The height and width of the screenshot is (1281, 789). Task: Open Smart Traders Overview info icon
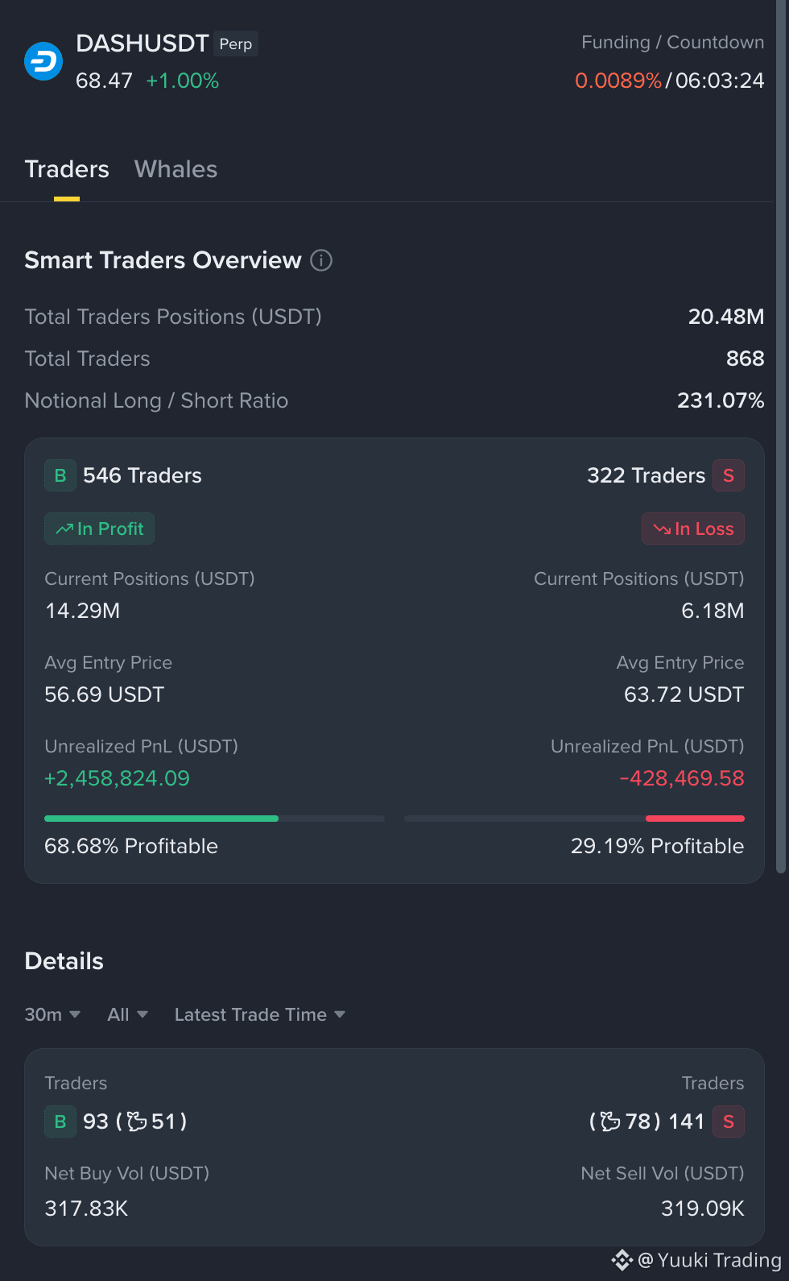[x=321, y=260]
